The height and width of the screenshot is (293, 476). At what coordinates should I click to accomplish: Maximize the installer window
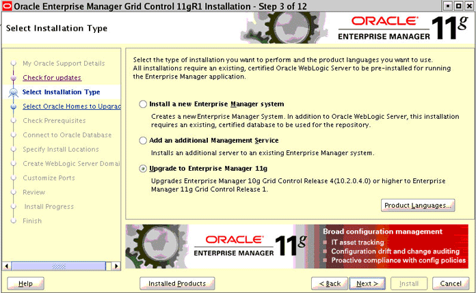(459, 6)
